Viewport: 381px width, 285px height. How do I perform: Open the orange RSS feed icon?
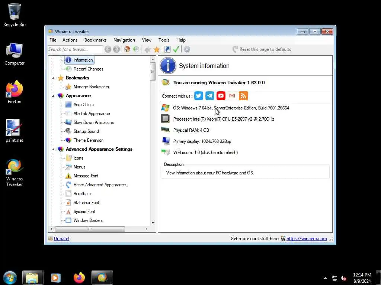coord(243,96)
